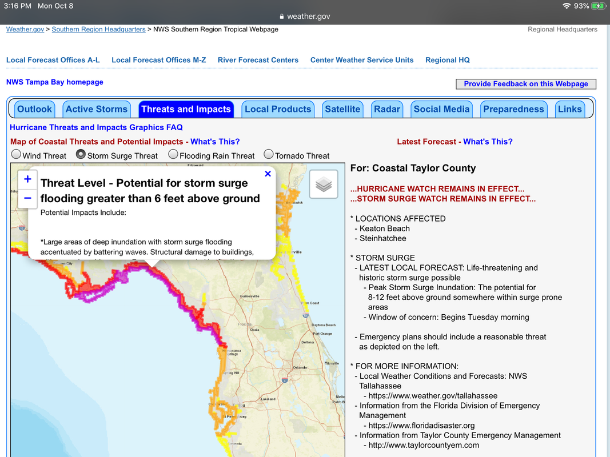Click 'HURRICANE WATCH REMAINS IN EFFECT' text
Image resolution: width=610 pixels, height=457 pixels.
click(x=437, y=189)
